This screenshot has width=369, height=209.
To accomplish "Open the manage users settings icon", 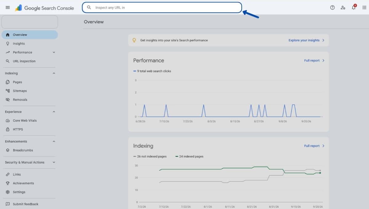I will tap(343, 8).
